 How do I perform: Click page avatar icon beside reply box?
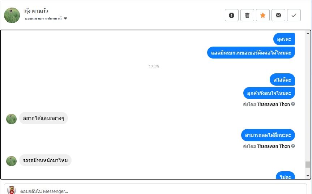(x=12, y=190)
